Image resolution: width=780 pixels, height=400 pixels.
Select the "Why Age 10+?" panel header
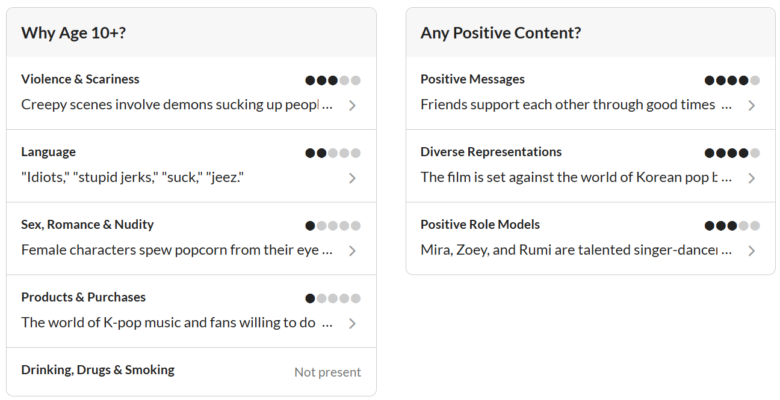tap(73, 33)
